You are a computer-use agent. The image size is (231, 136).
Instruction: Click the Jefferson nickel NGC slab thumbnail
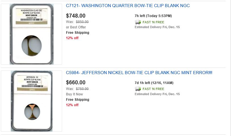click(31, 101)
